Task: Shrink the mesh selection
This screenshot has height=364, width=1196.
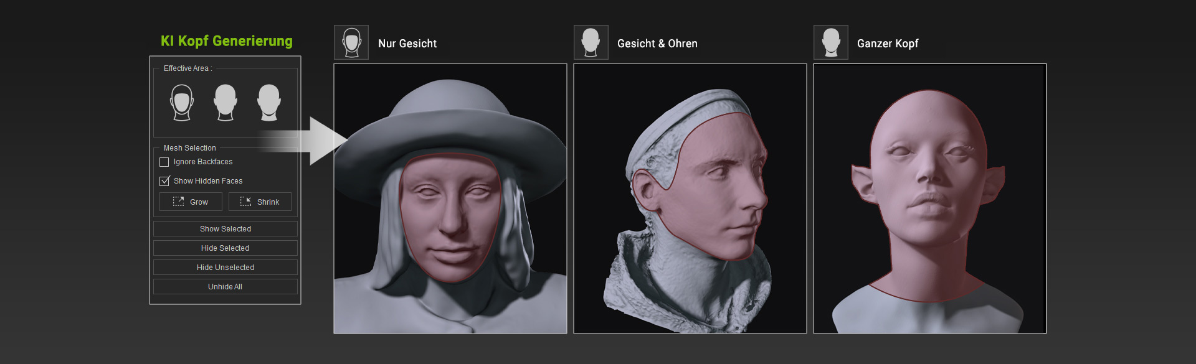Action: click(260, 202)
